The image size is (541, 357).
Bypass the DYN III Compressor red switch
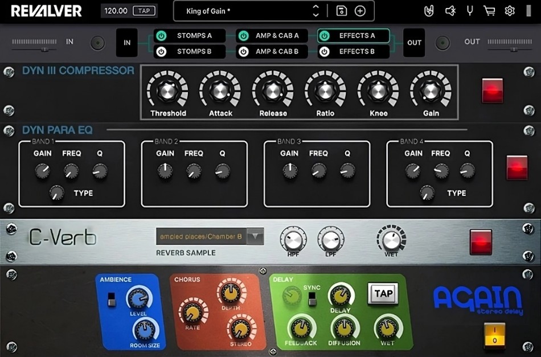click(x=493, y=91)
